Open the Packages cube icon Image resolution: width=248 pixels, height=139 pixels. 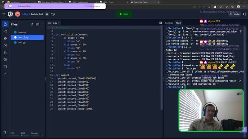5,38
